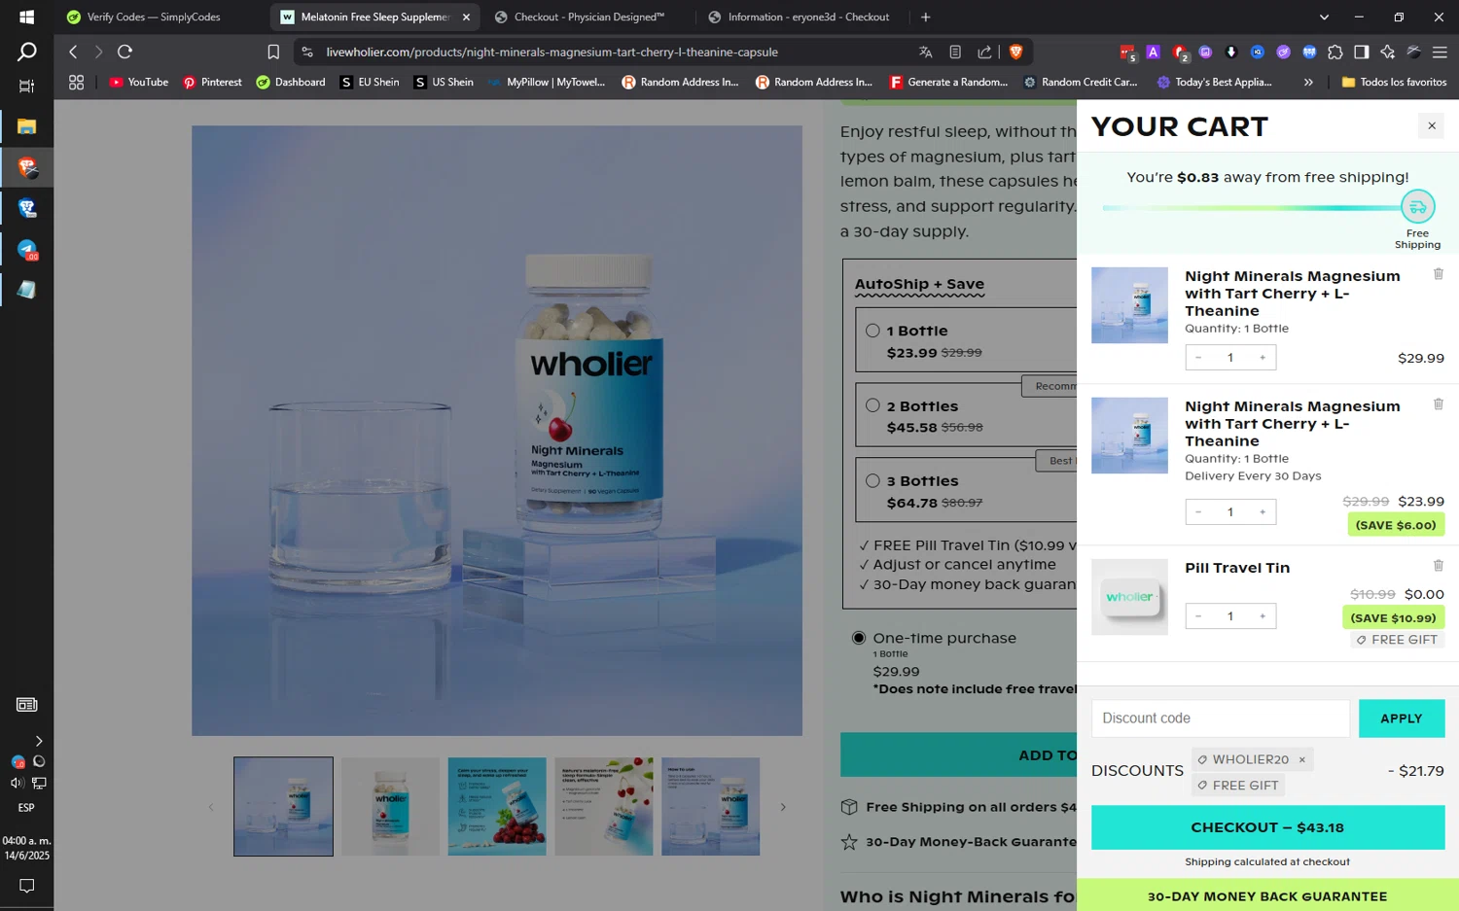The image size is (1459, 911).
Task: Open Pill Travel Tin cart item image
Action: [1129, 597]
